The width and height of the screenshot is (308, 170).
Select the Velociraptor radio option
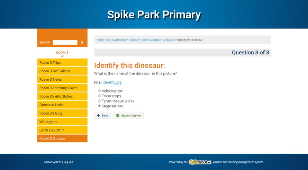pos(99,91)
